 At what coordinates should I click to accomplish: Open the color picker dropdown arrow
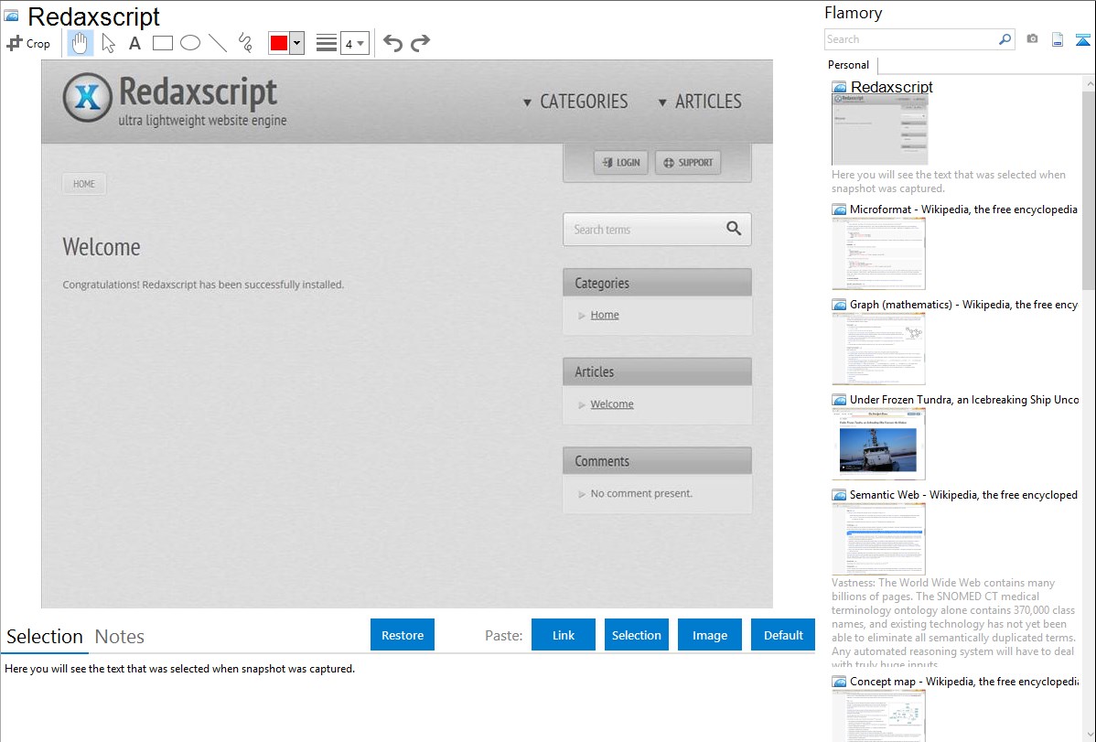pos(297,43)
